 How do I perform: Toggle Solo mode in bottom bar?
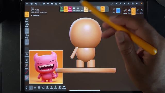[x=43, y=88]
